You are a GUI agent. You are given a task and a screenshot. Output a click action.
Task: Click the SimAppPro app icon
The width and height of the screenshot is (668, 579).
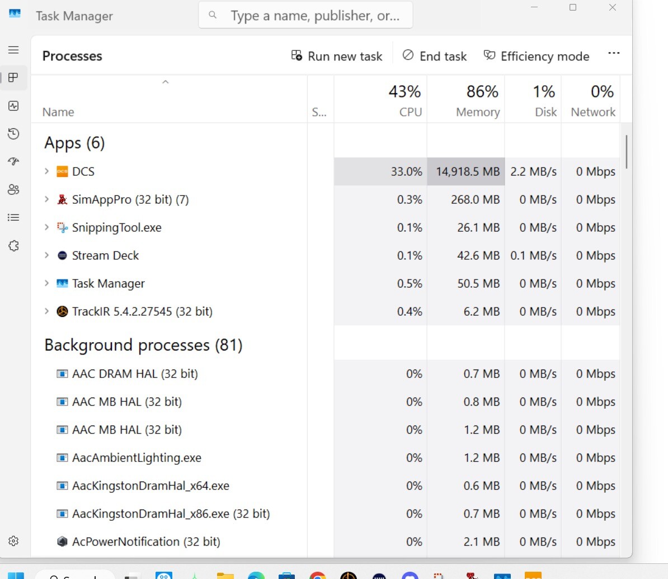tap(62, 199)
